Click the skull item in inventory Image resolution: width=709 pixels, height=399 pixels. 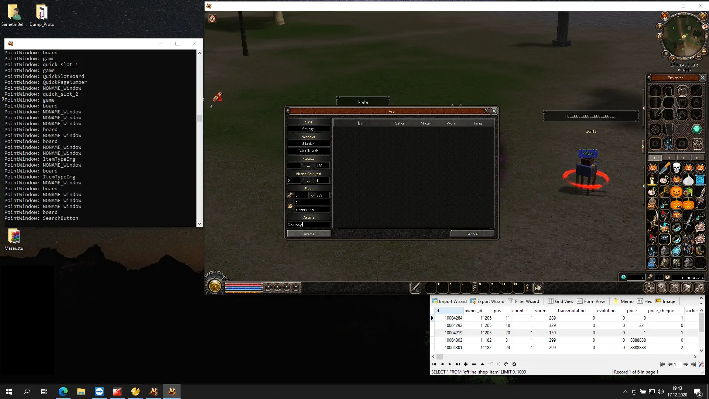coord(676,168)
